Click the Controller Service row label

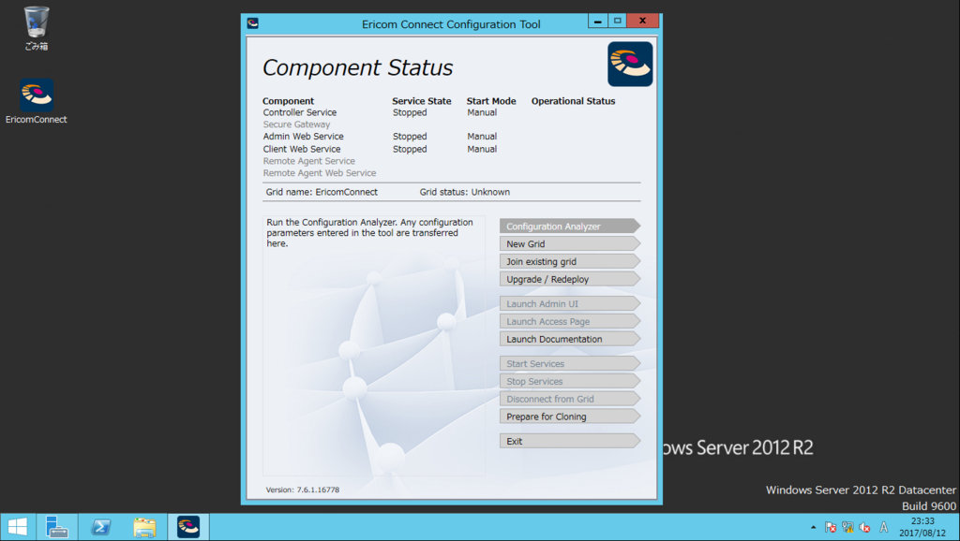300,112
